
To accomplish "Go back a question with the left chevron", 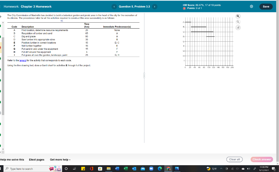I will (x=114, y=6).
